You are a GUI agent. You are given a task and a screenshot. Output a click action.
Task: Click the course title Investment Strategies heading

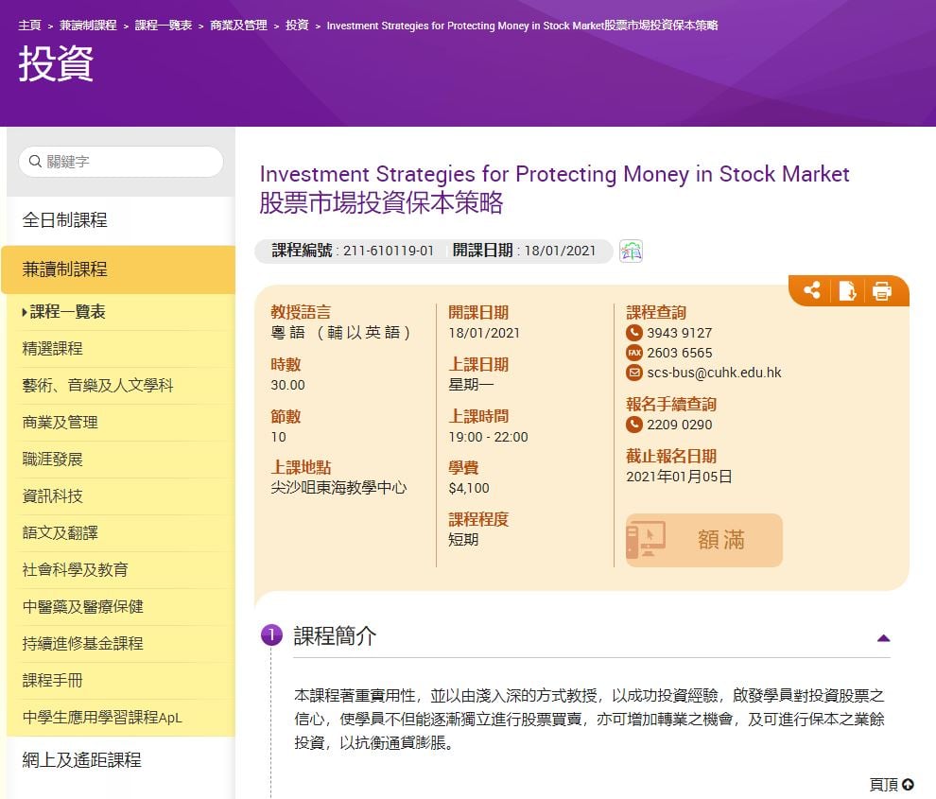[x=554, y=174]
